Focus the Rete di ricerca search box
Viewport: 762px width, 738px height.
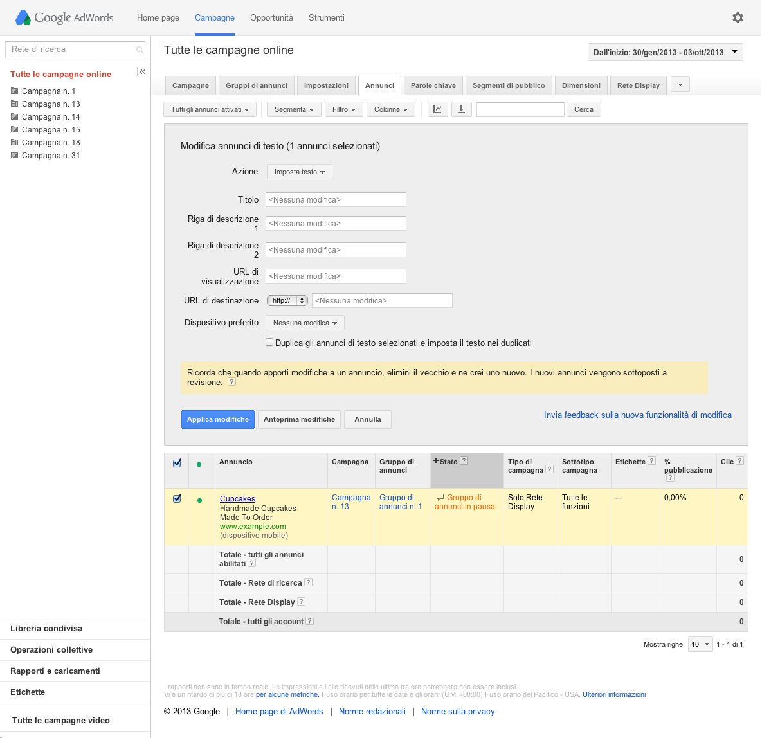pos(75,50)
